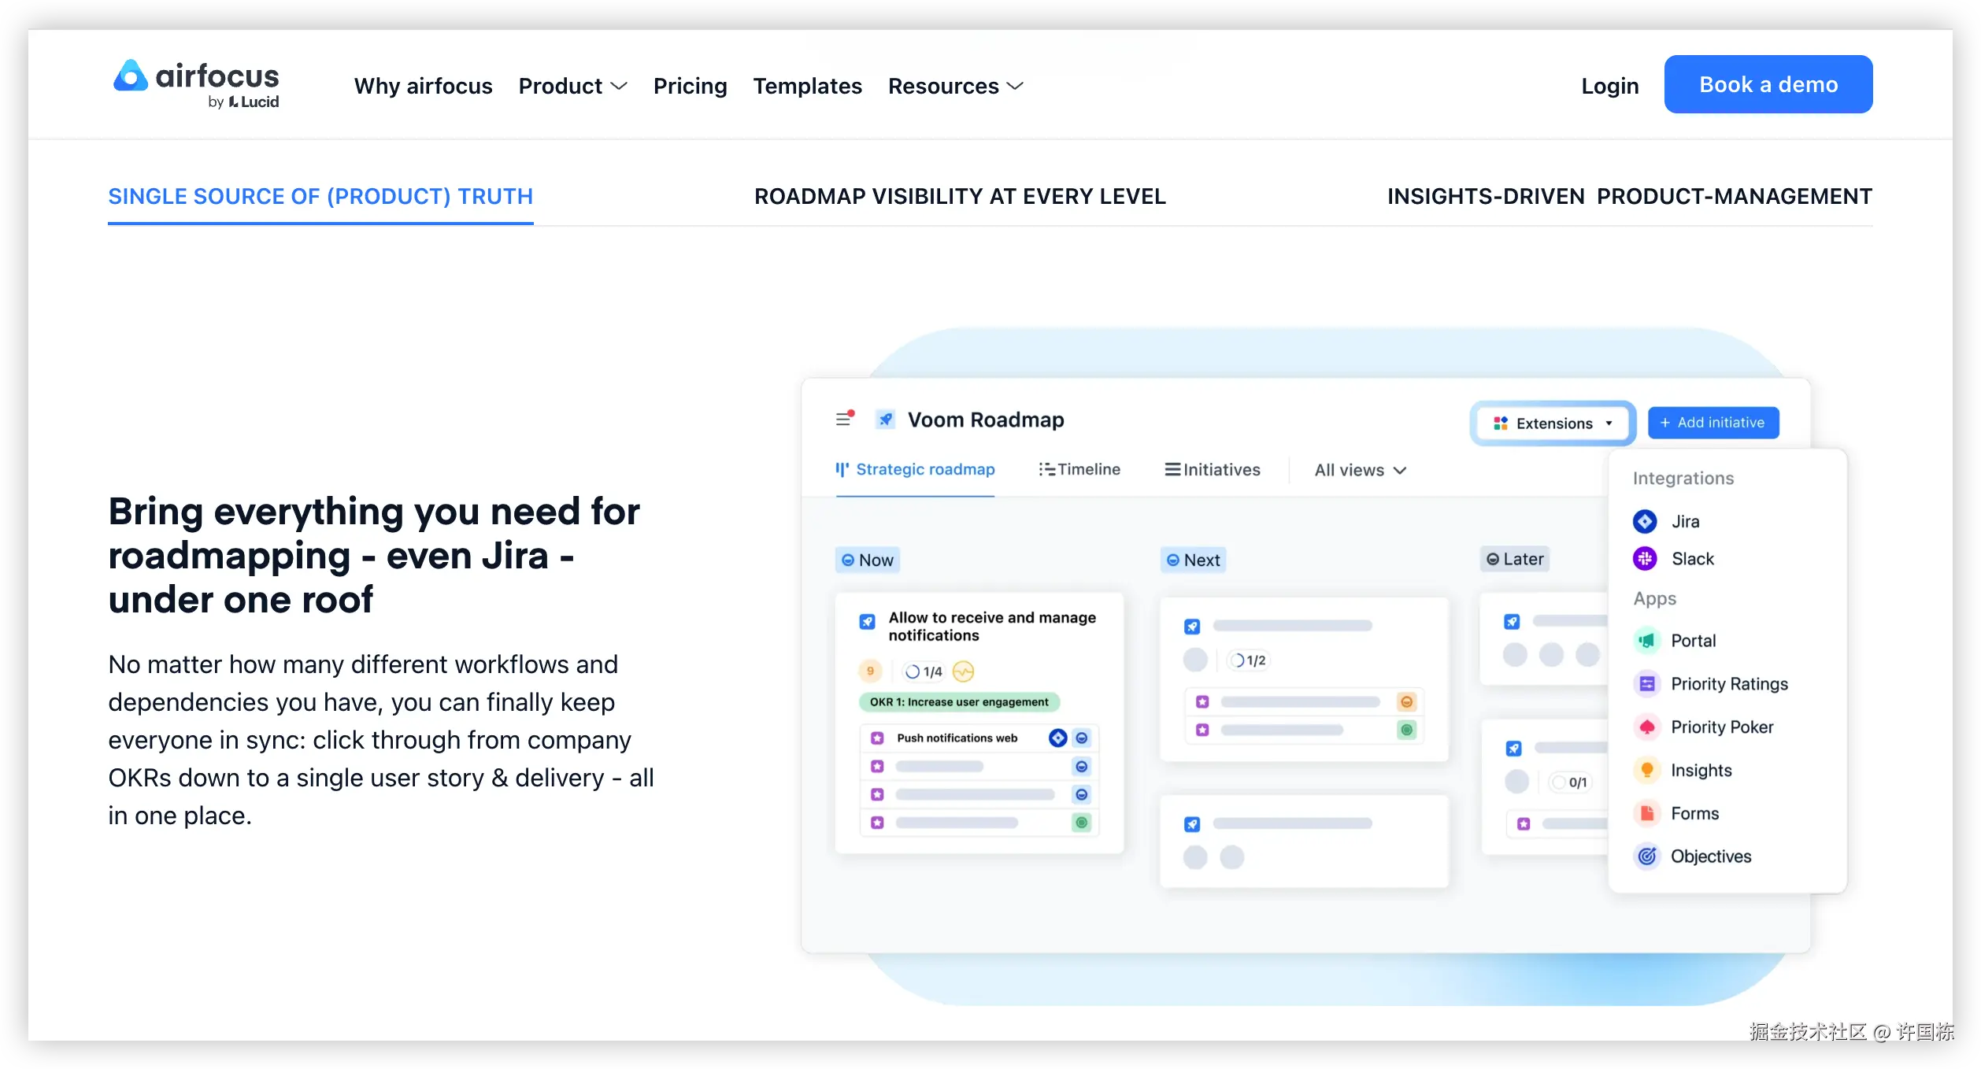Screen dimensions: 1981x1069
Task: Expand the Resources navigation dropdown
Action: (955, 86)
